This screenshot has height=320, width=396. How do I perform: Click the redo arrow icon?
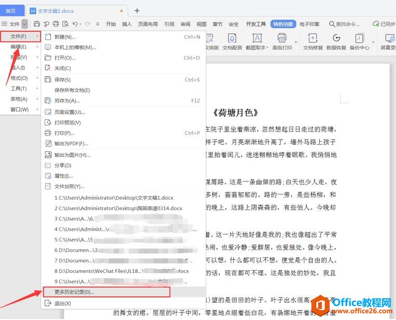88,24
